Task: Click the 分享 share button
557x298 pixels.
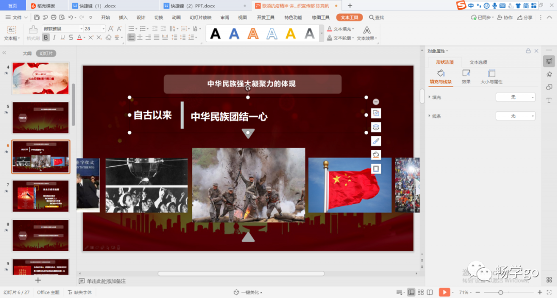Action: [x=525, y=17]
